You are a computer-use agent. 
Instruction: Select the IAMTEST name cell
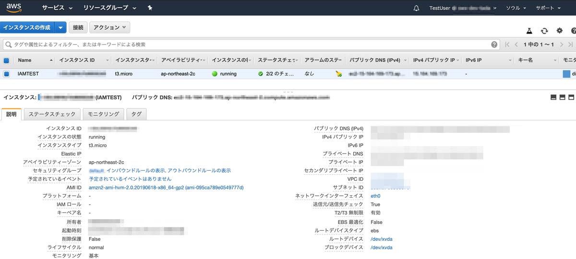(28, 74)
